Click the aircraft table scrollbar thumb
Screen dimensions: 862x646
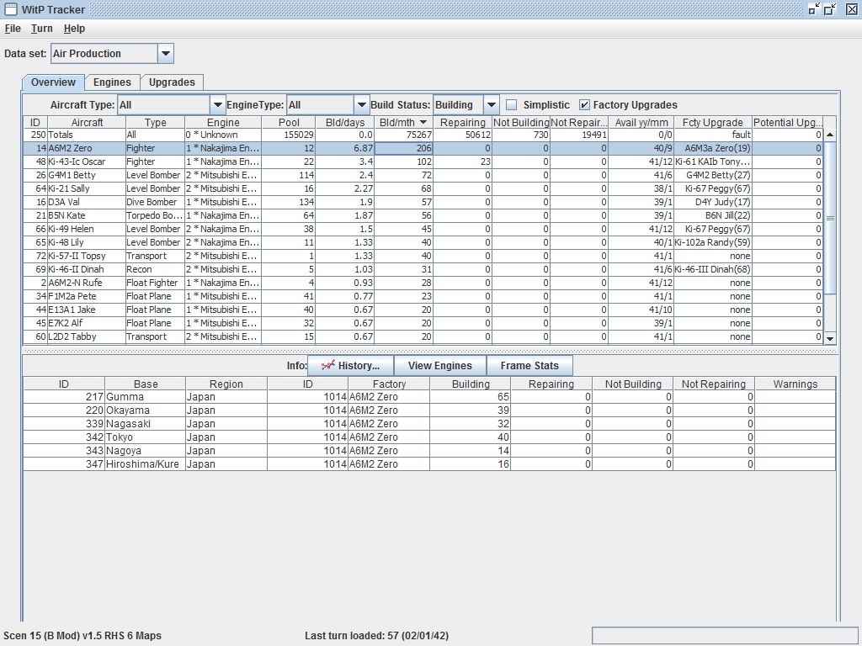coord(830,218)
